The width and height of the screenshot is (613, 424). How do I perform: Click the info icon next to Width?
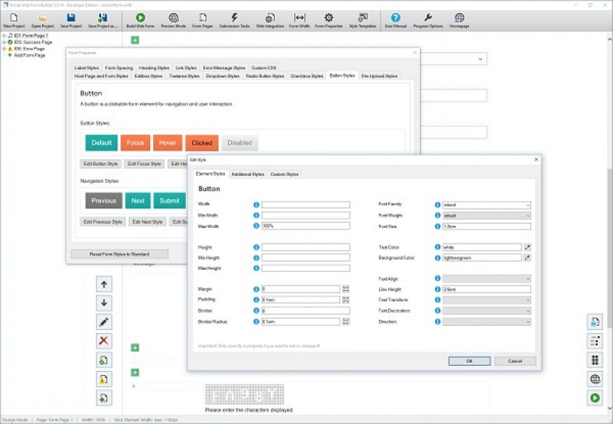click(257, 205)
